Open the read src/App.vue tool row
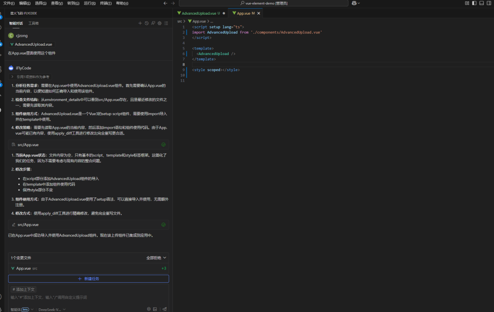 pyautogui.click(x=89, y=145)
